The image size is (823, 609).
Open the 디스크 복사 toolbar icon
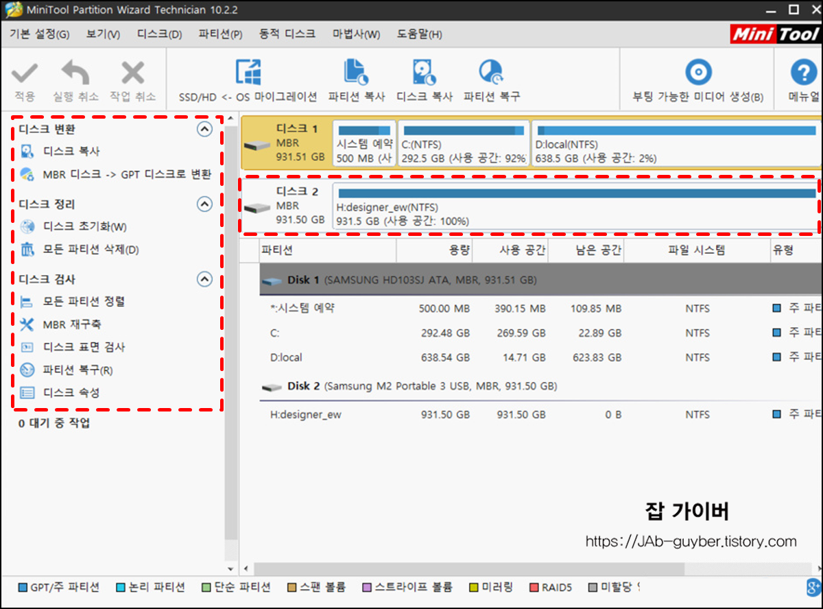click(x=424, y=71)
